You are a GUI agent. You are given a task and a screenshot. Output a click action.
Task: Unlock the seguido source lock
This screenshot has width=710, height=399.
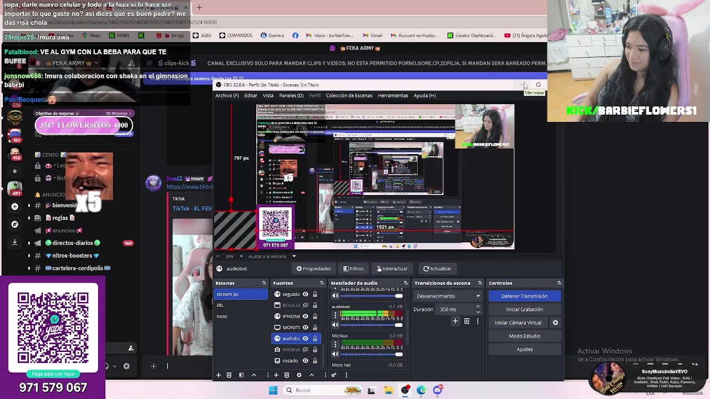pyautogui.click(x=315, y=294)
